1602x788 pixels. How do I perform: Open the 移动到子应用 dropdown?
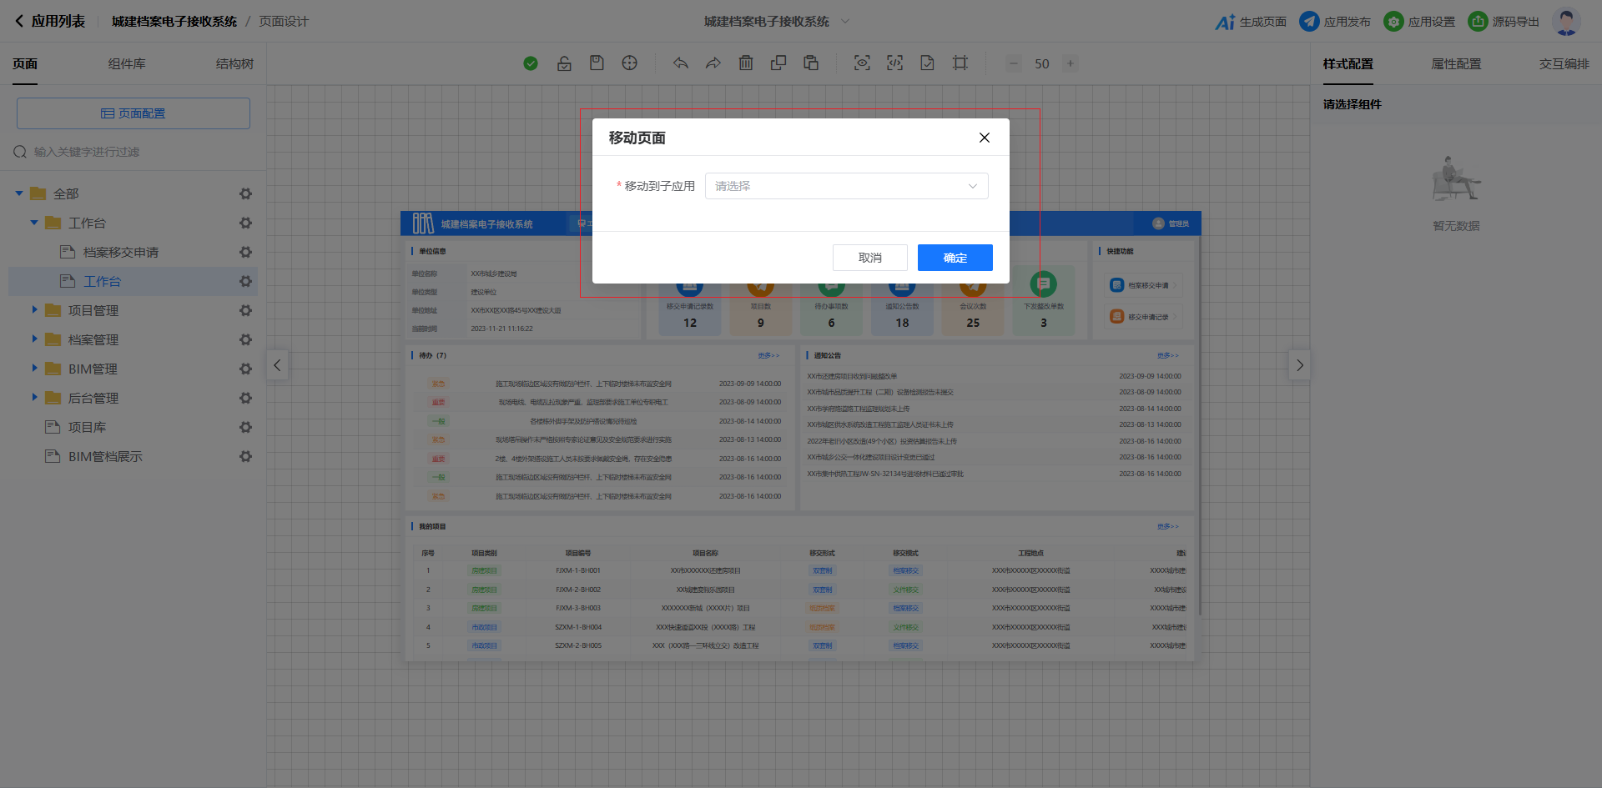pos(846,186)
